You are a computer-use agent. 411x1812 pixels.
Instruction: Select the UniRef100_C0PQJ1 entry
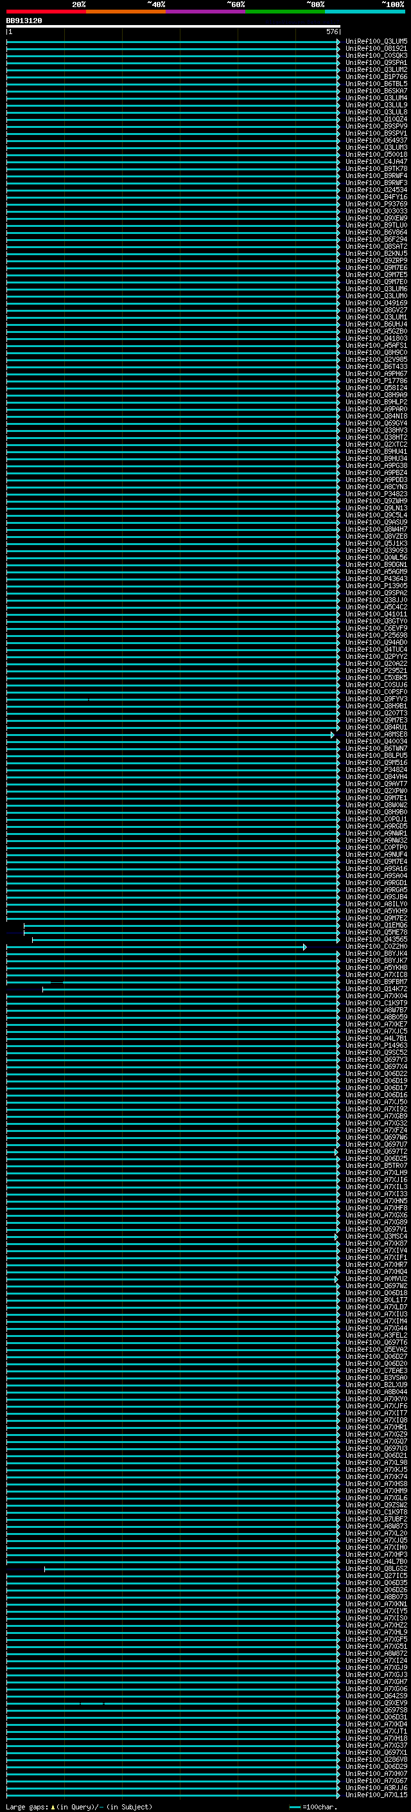click(376, 820)
